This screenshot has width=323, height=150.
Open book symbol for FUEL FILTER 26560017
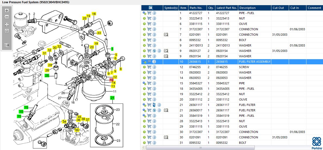(166, 110)
